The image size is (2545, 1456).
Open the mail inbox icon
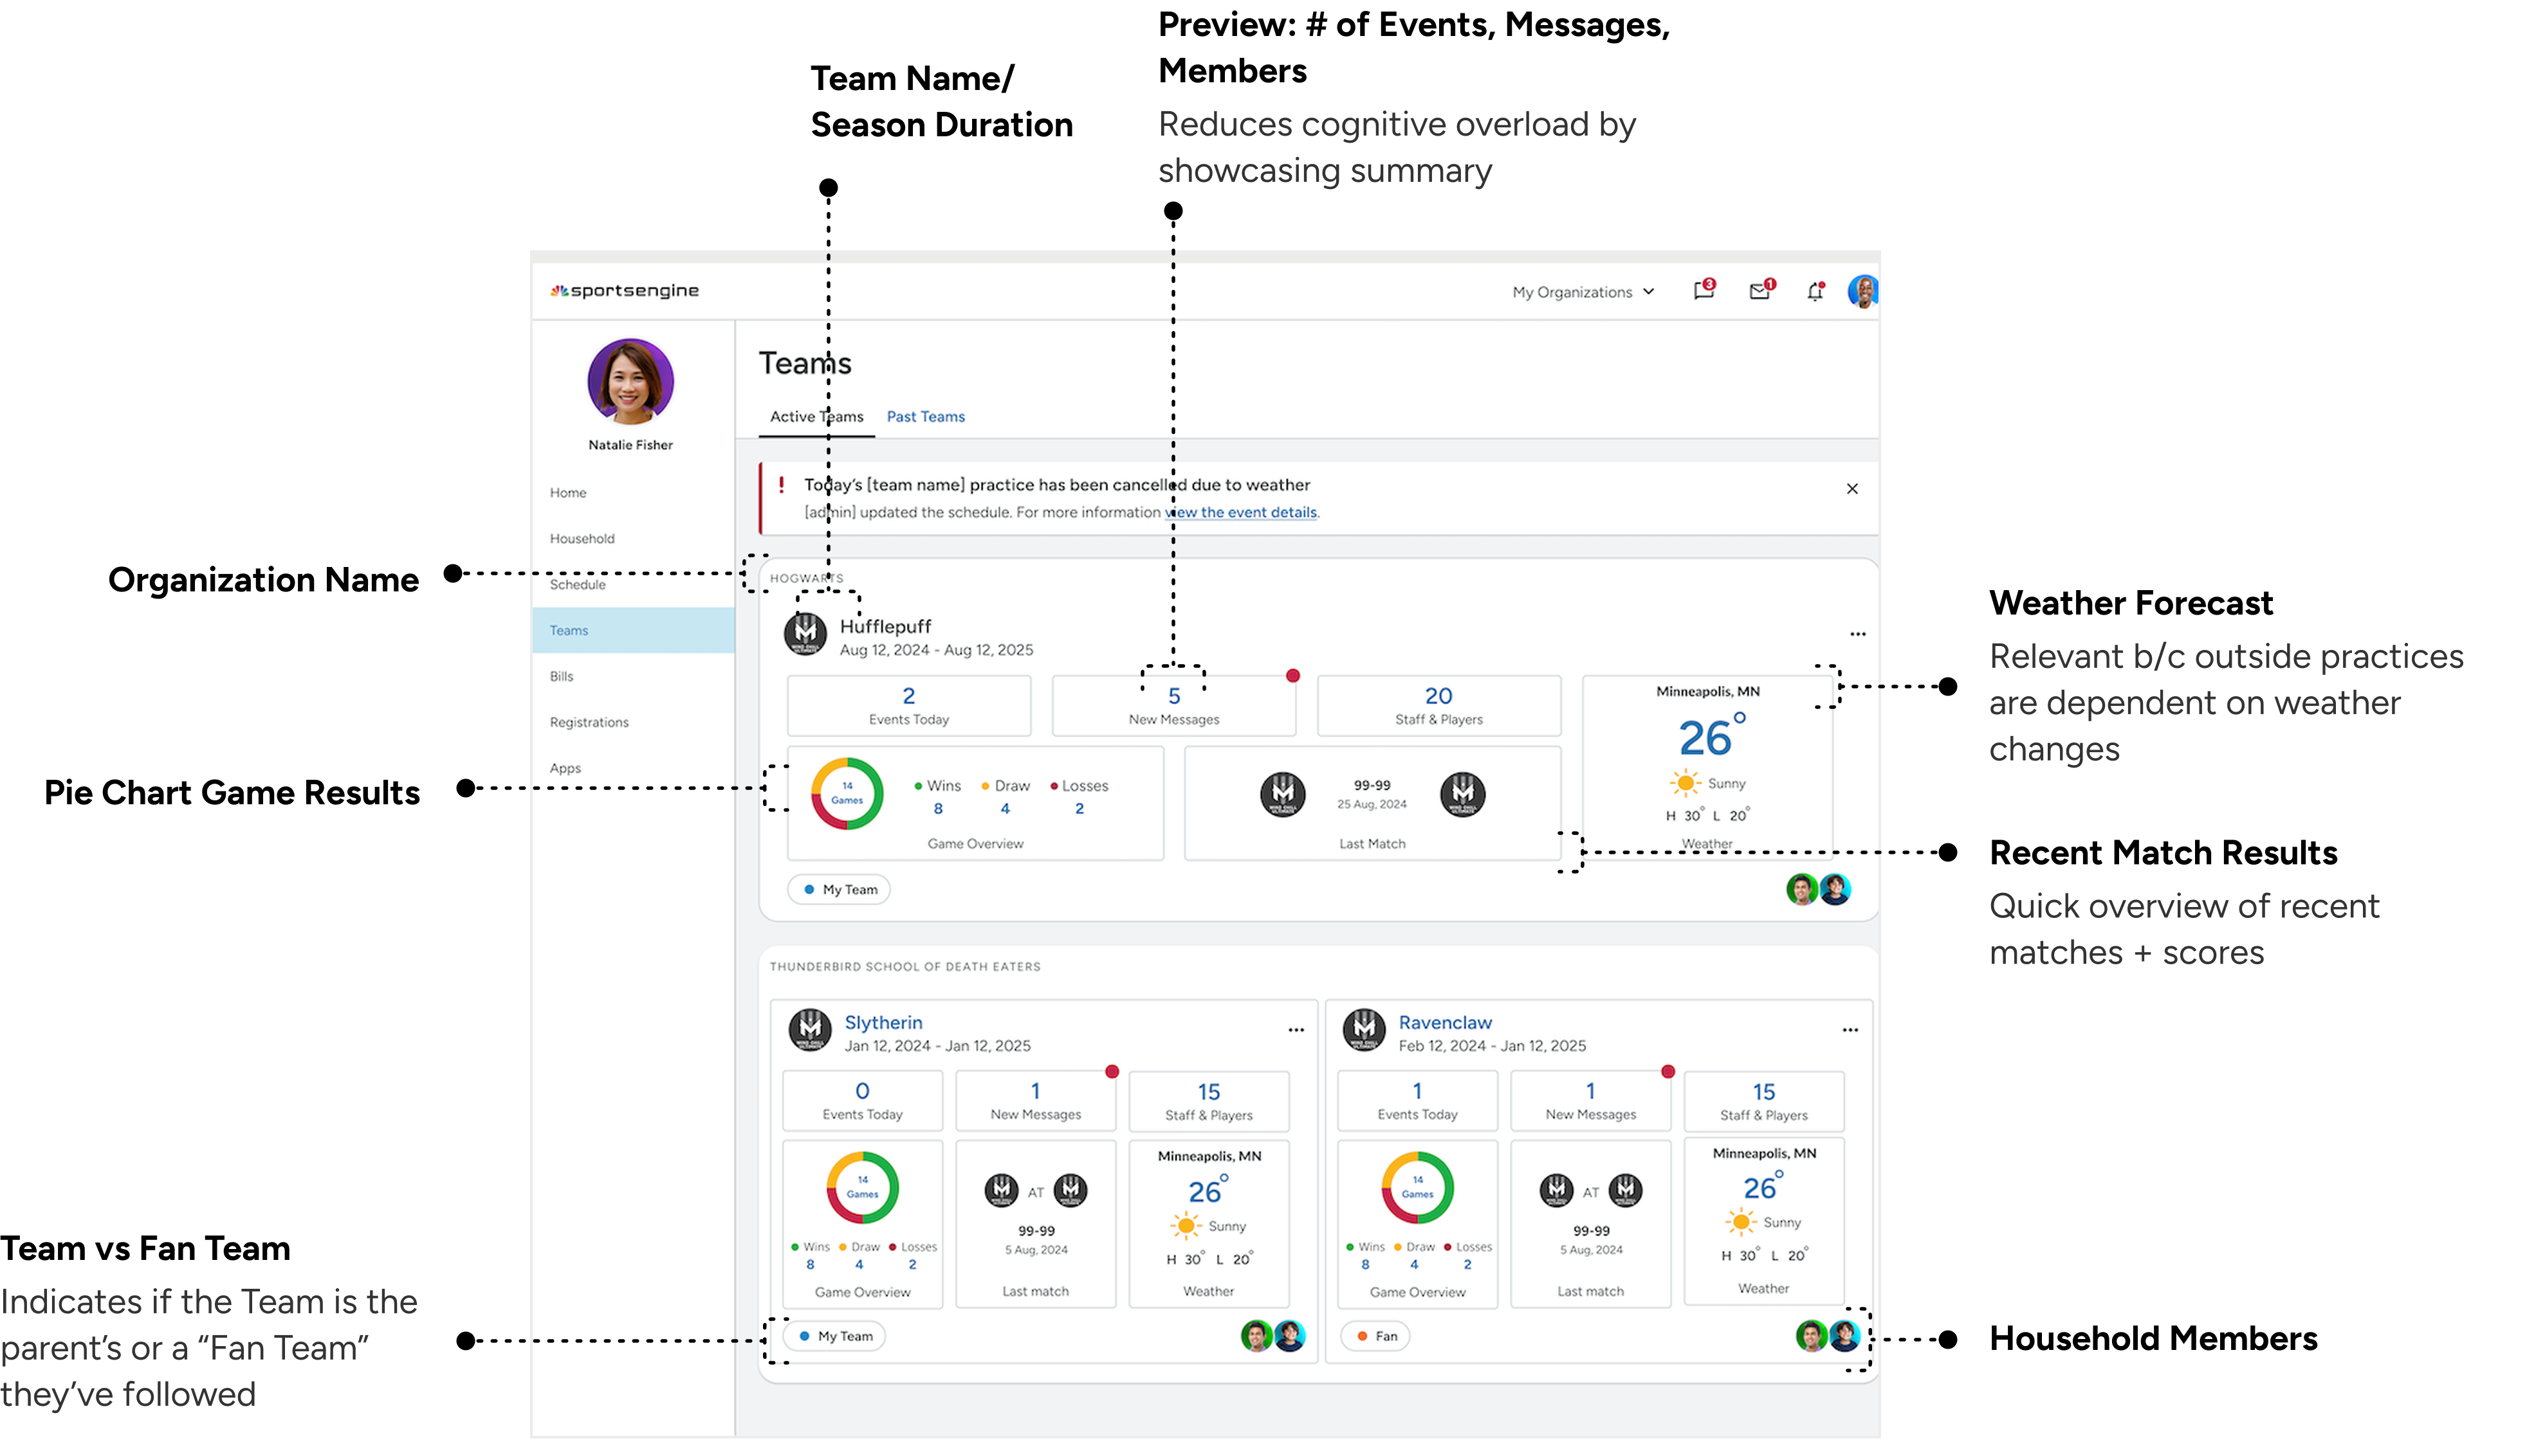[1758, 291]
